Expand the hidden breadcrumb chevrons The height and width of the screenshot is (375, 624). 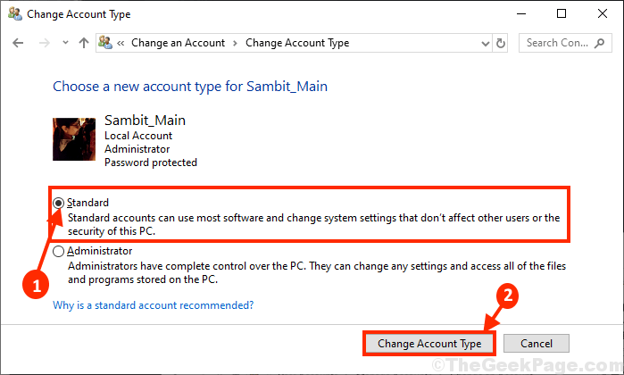[x=121, y=43]
